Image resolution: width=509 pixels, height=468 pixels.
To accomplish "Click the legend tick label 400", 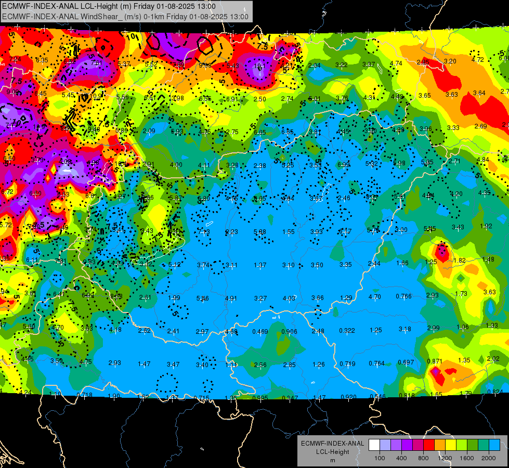I will pyautogui.click(x=401, y=458).
